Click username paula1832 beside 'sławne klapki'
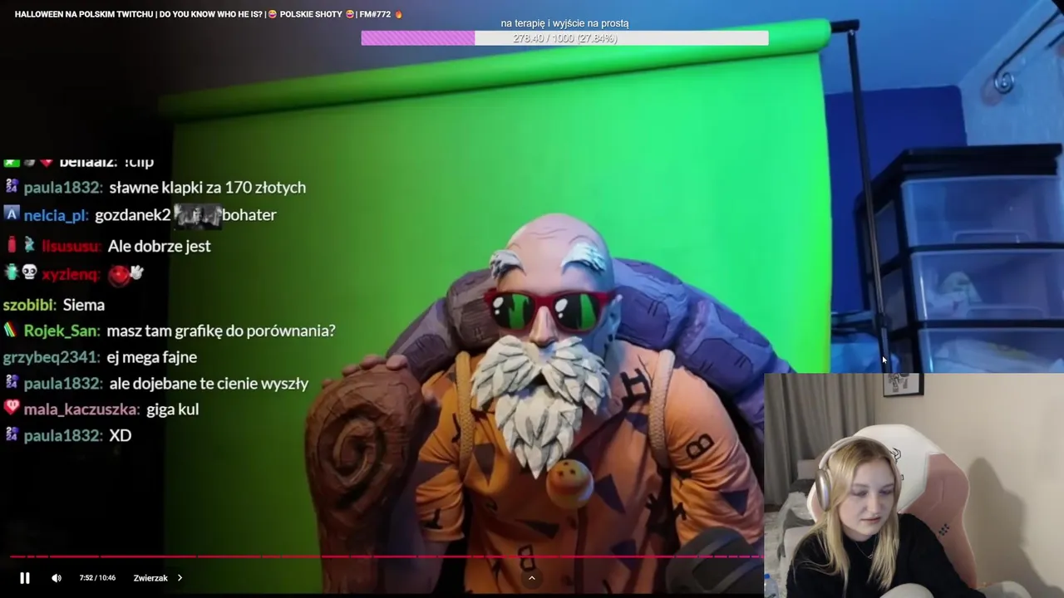This screenshot has height=598, width=1064. [x=62, y=188]
